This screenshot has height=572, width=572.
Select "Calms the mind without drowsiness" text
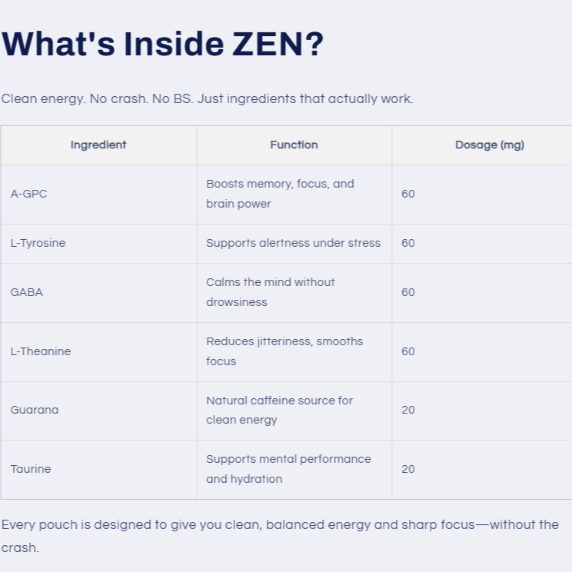point(271,293)
